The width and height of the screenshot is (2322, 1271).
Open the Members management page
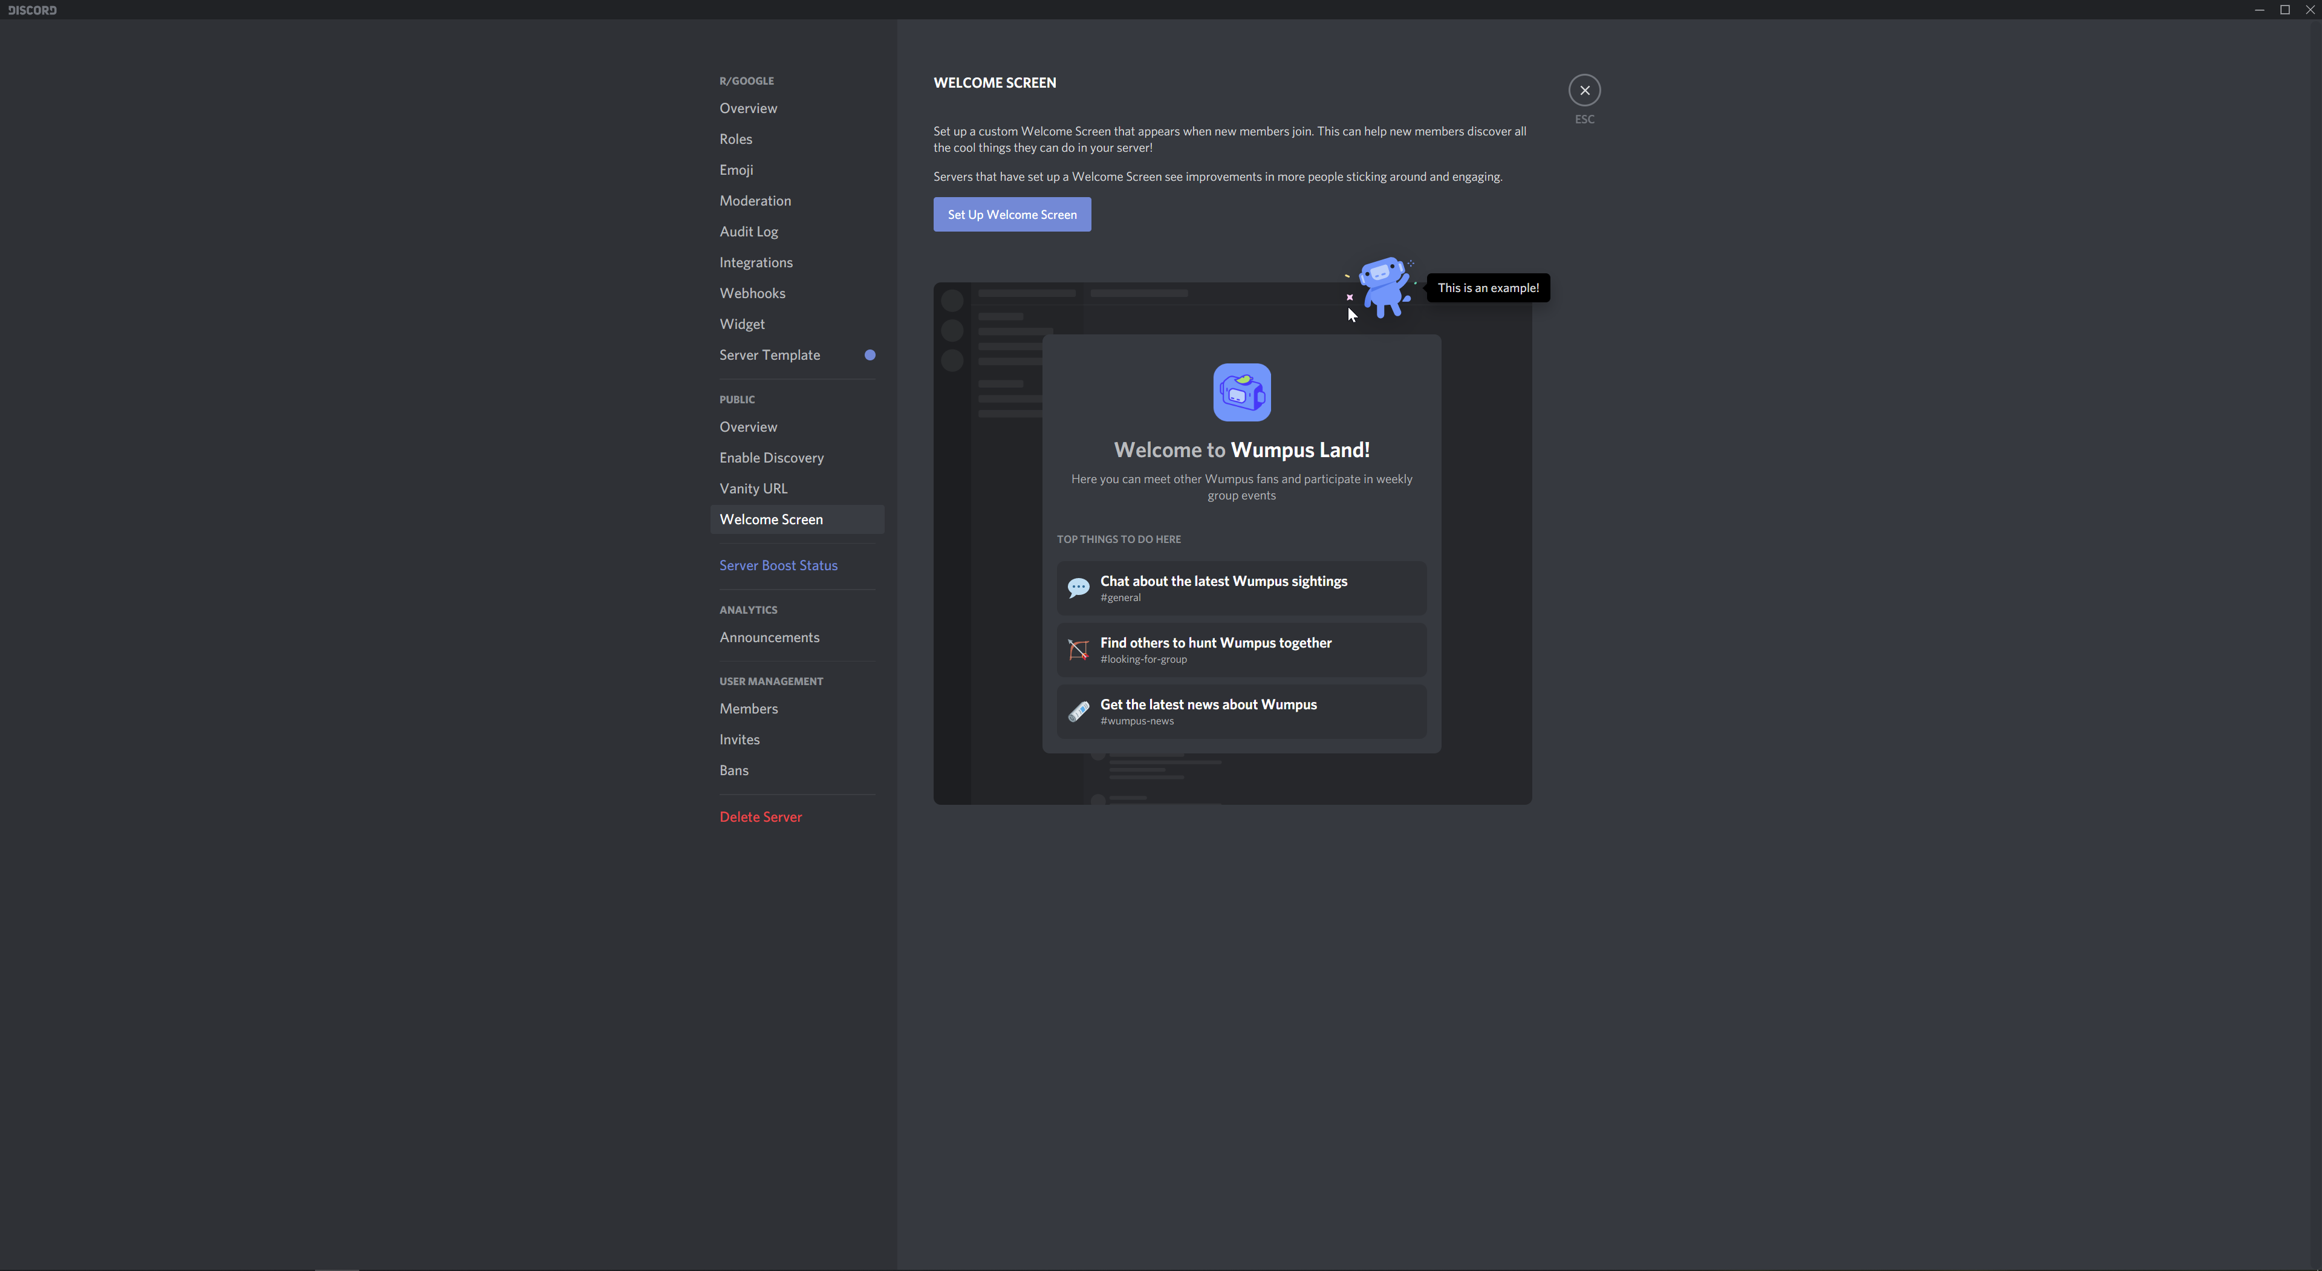pos(748,709)
